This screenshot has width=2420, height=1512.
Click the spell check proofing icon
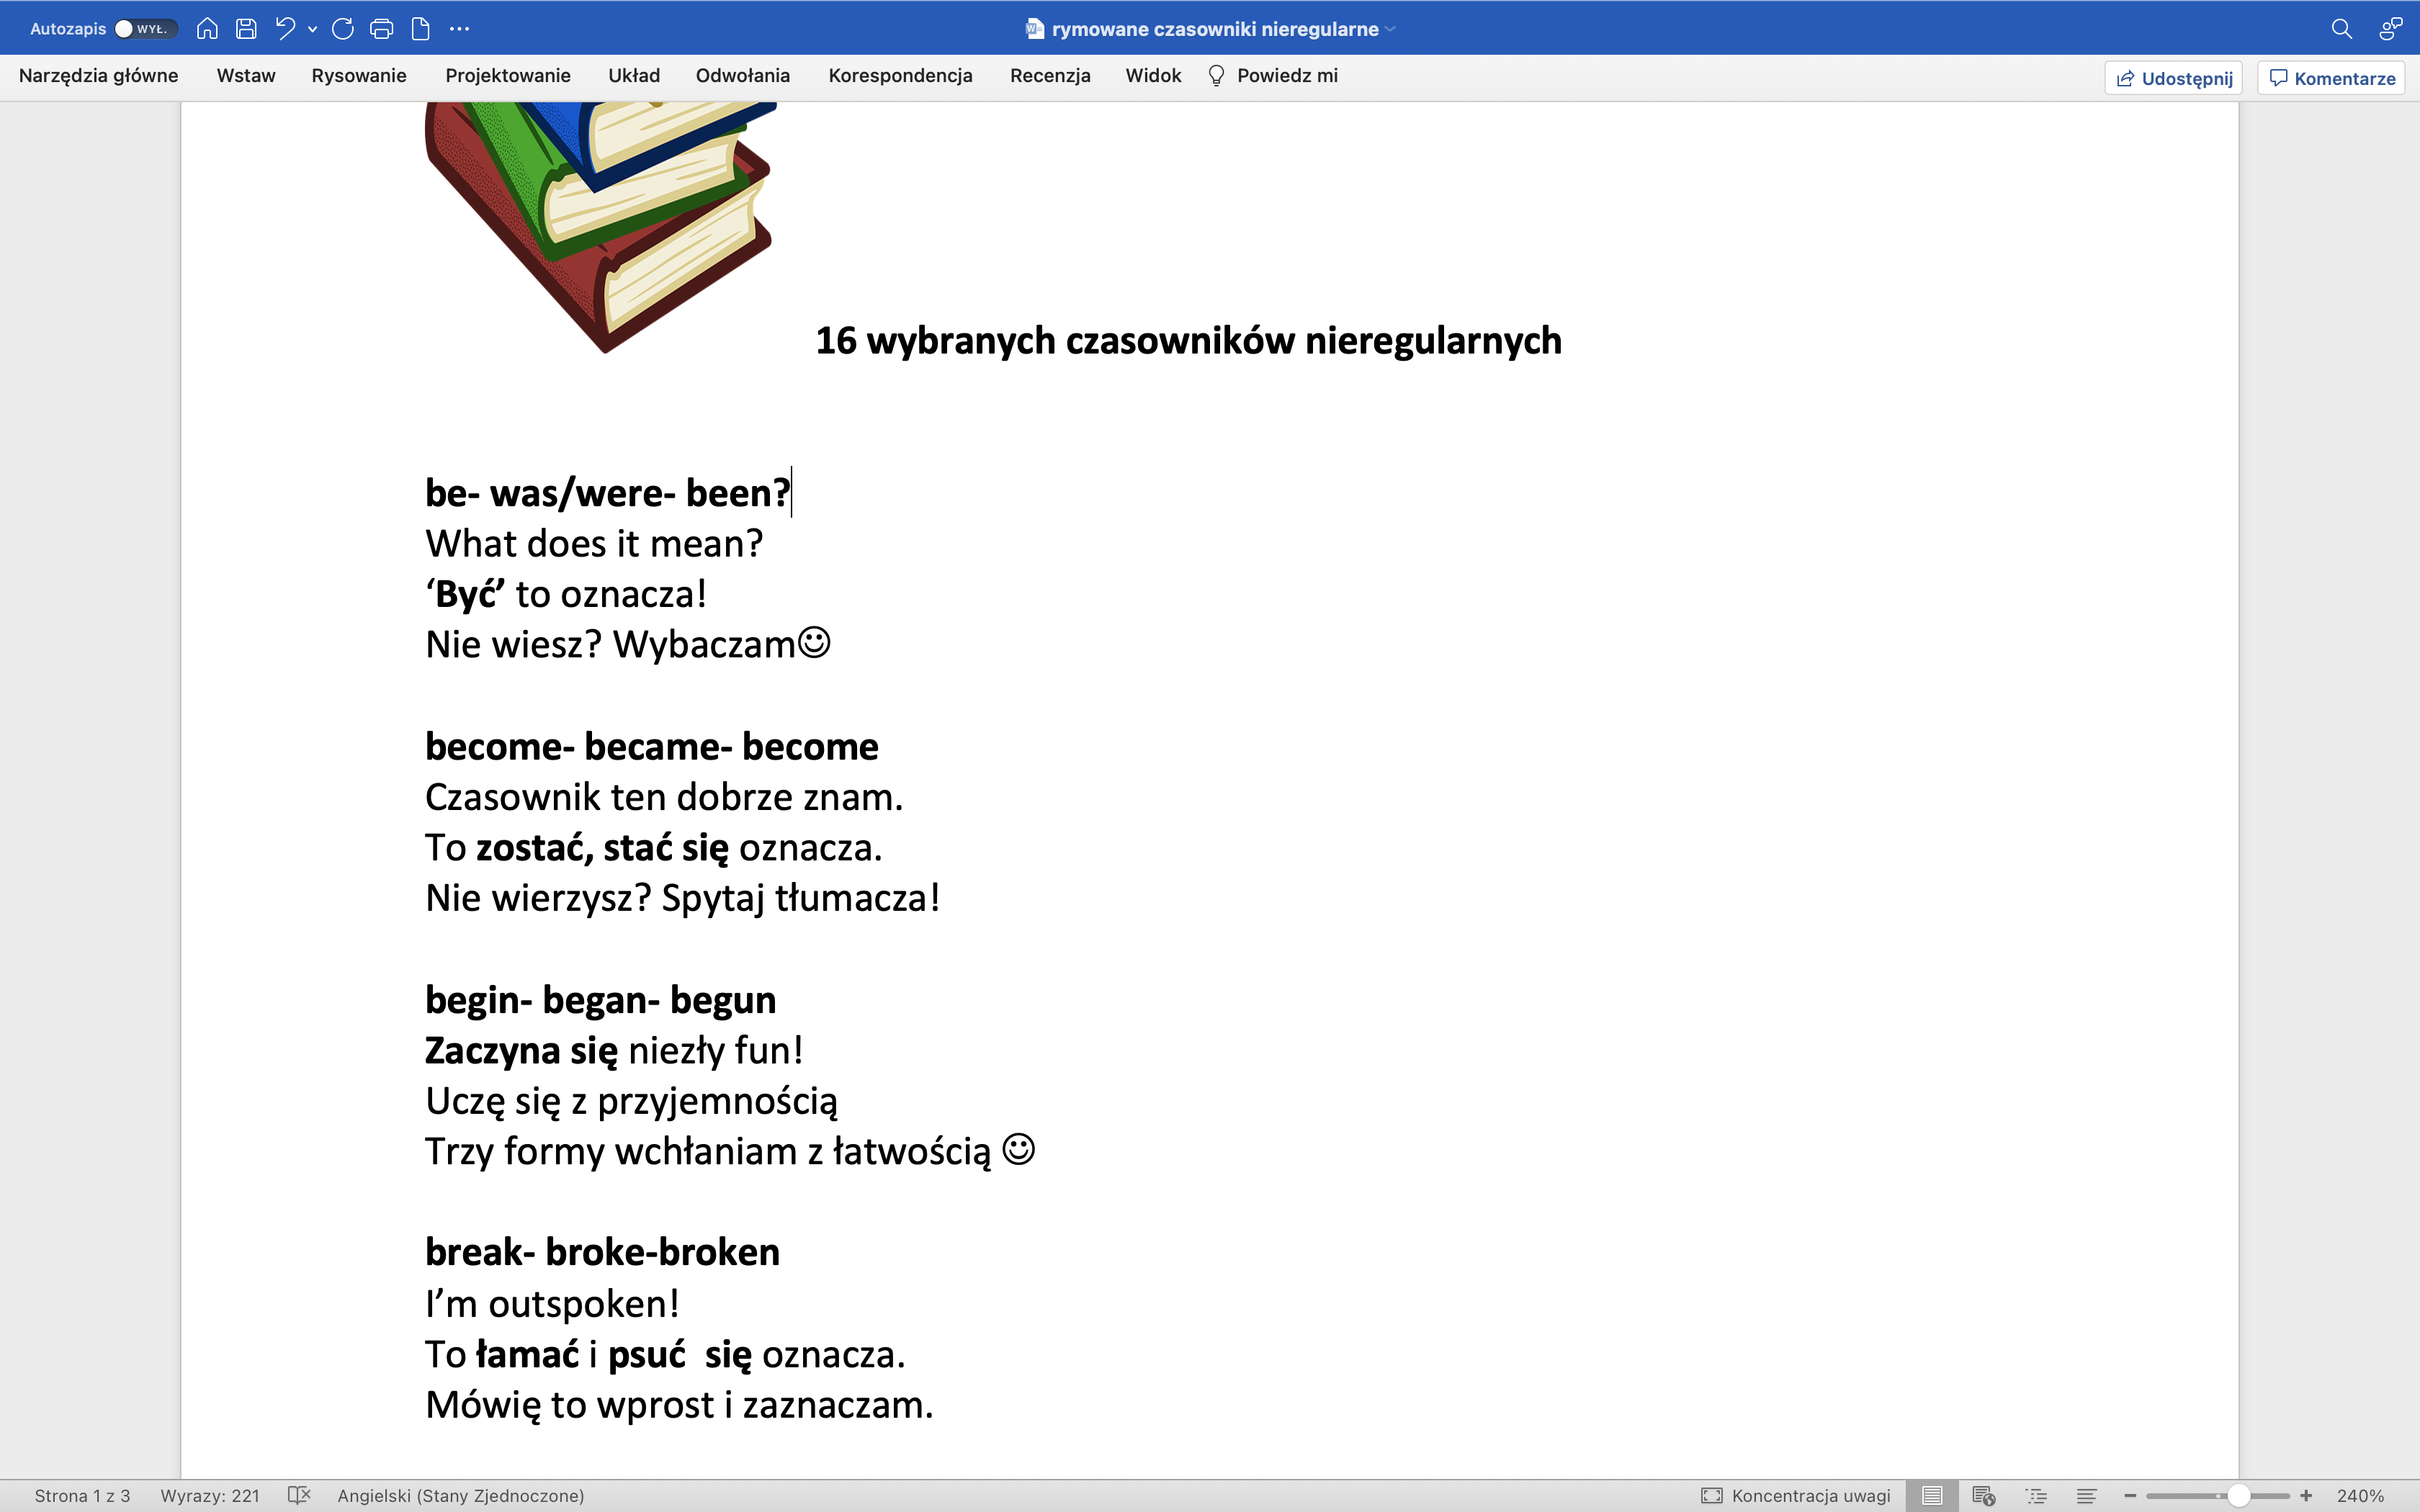(x=299, y=1495)
